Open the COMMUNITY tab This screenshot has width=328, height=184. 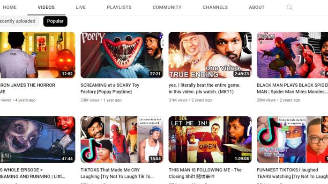pyautogui.click(x=167, y=7)
